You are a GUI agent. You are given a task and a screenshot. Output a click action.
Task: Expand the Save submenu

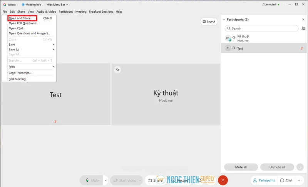(x=31, y=45)
